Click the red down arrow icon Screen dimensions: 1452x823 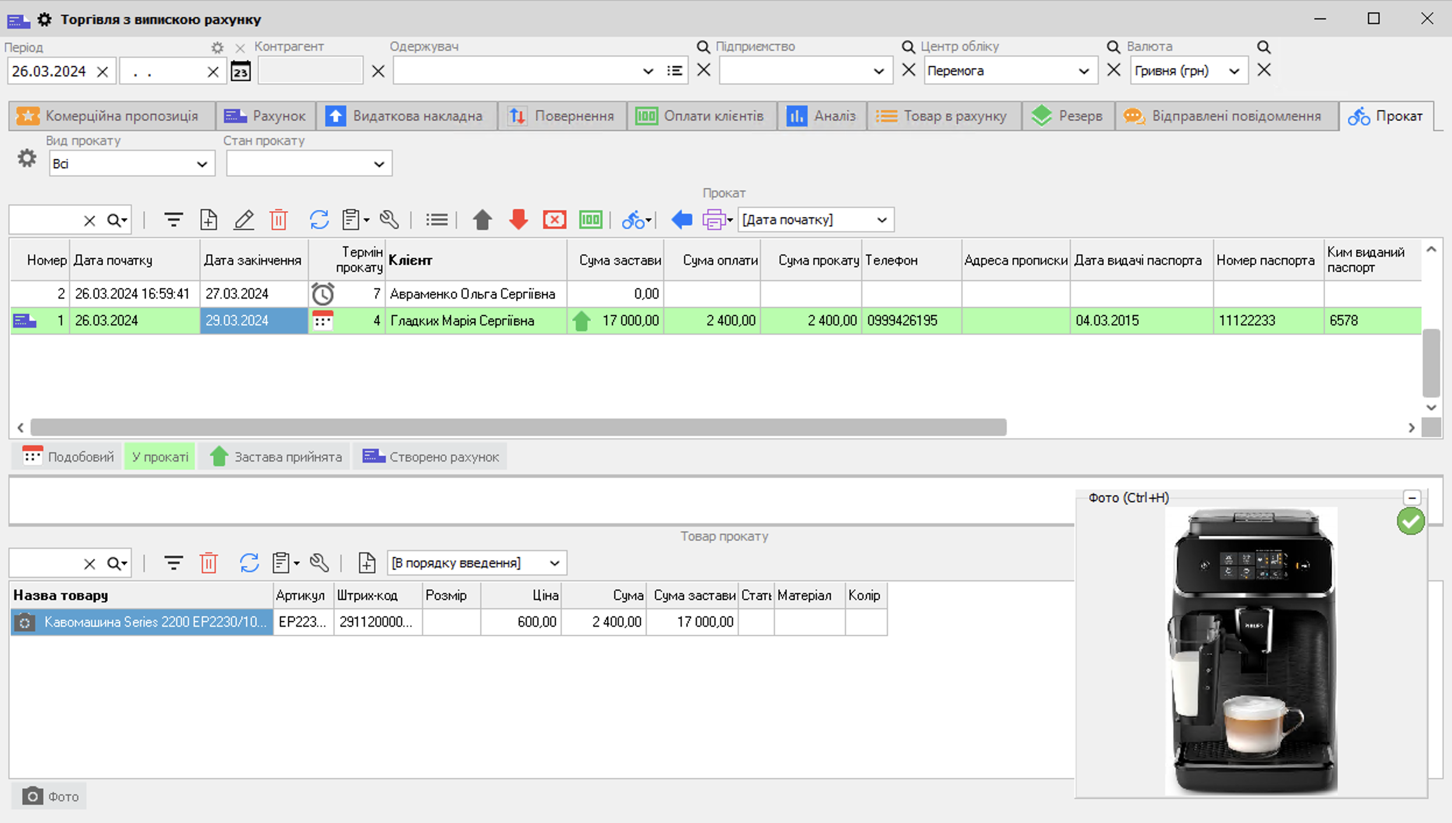518,220
